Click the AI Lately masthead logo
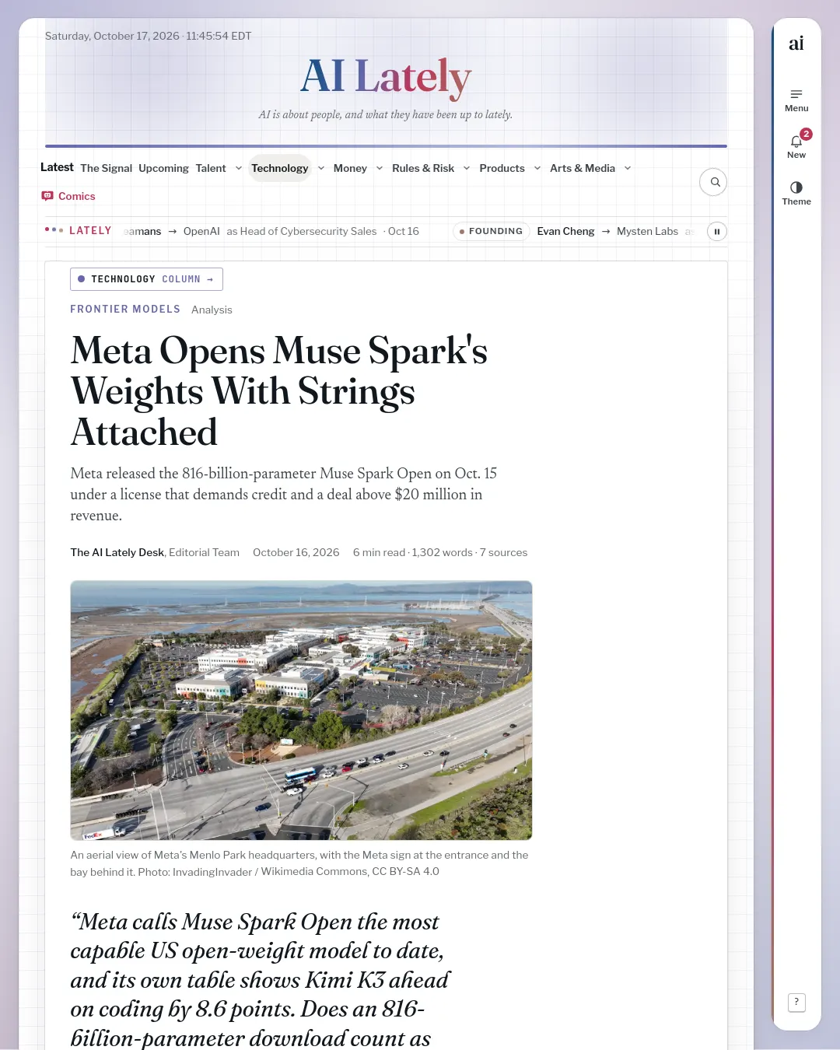Viewport: 840px width, 1050px height. click(x=386, y=76)
